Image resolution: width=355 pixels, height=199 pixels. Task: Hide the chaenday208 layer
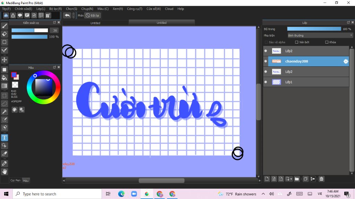(x=266, y=61)
